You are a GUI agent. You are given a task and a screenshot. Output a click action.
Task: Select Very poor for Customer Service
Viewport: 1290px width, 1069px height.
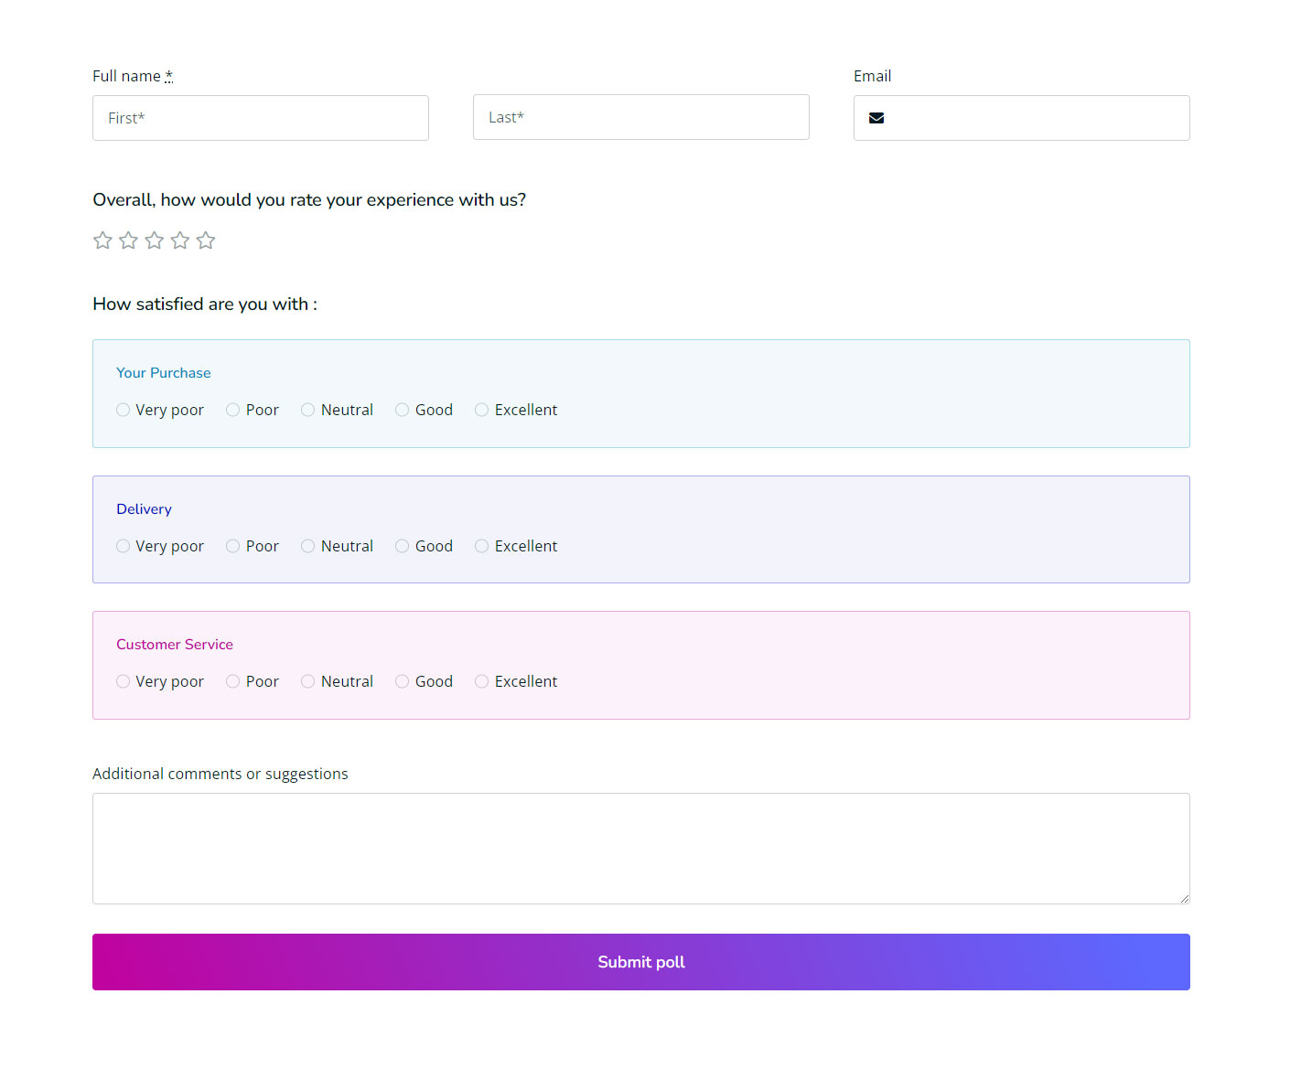pyautogui.click(x=123, y=681)
